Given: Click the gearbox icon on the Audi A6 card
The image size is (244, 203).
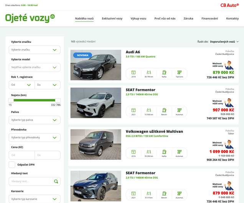Looking at the screenshot, I should (180, 72).
